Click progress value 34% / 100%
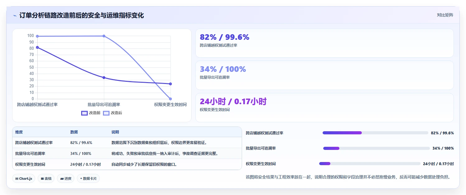The image size is (466, 195). 443,148
